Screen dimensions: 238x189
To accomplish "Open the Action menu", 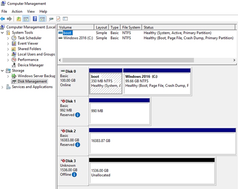I will (x=17, y=12).
